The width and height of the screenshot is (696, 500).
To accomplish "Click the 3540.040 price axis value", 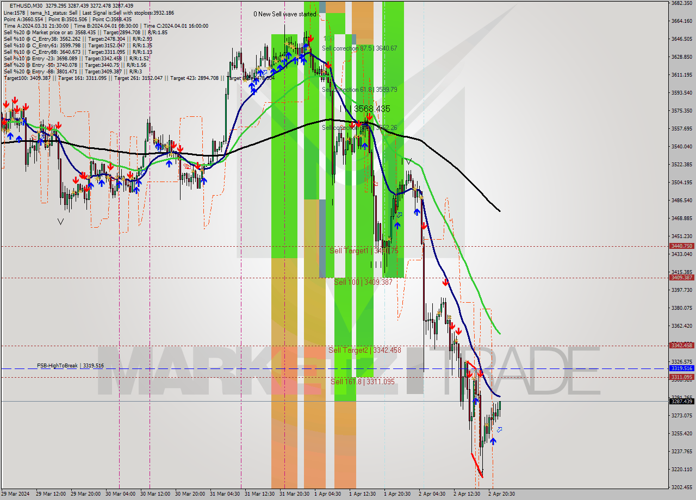I will click(x=682, y=147).
